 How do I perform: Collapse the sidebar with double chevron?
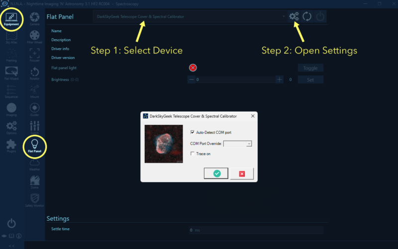coord(11,246)
